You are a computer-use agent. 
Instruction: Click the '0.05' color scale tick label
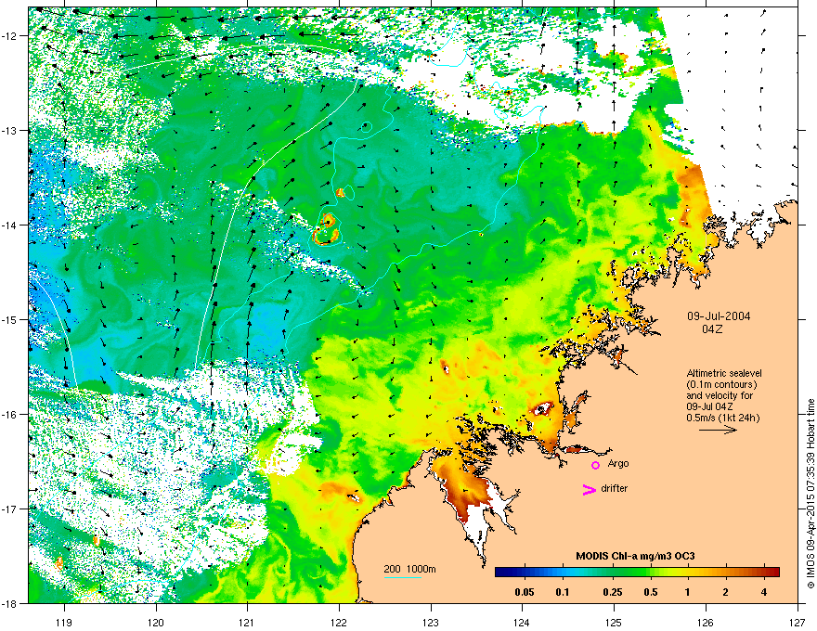point(525,592)
